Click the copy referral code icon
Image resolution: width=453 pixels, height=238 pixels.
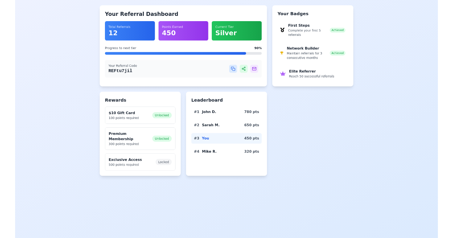pos(233,69)
